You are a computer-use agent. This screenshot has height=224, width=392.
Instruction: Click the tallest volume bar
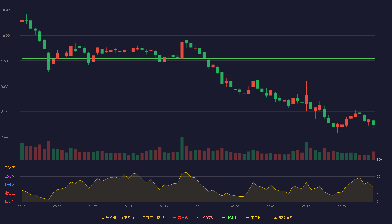[182, 148]
